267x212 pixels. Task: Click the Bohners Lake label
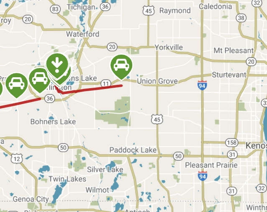point(53,122)
